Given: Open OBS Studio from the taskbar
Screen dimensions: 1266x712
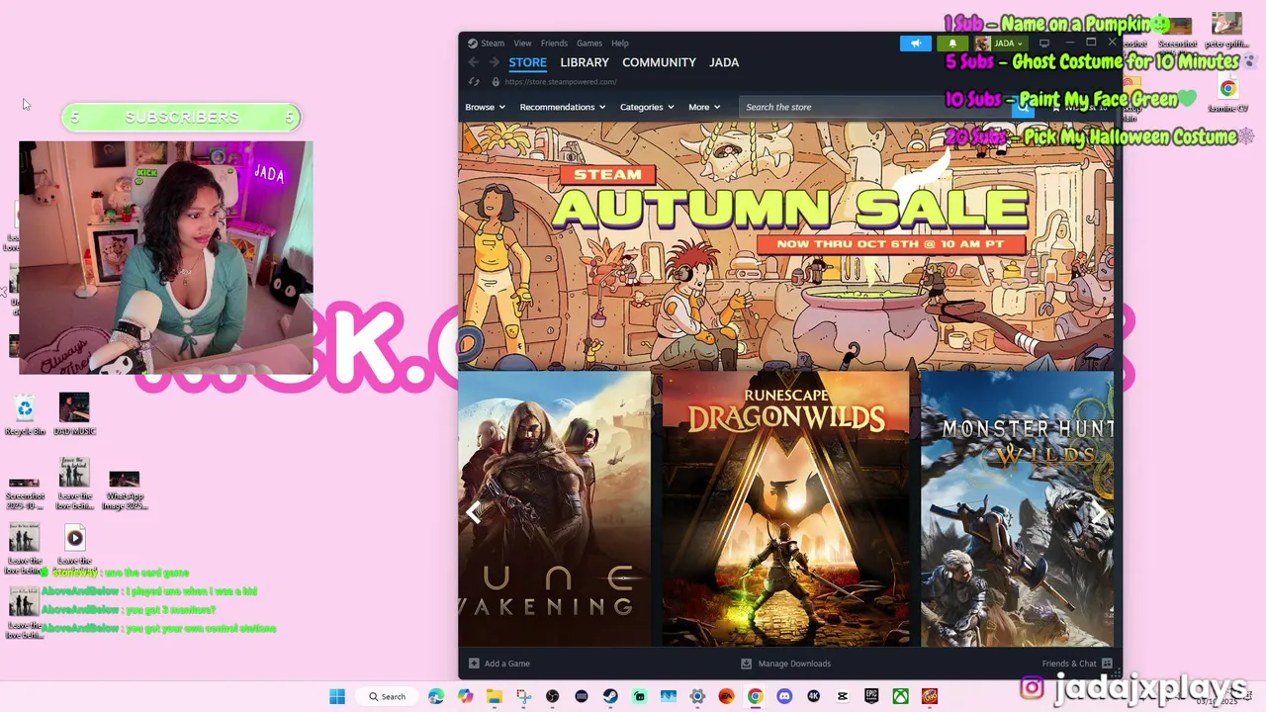Looking at the screenshot, I should coord(552,697).
